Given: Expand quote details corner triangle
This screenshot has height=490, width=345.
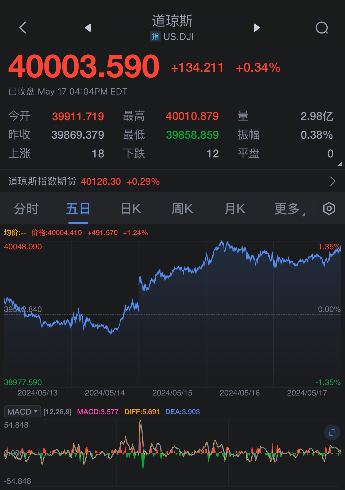Looking at the screenshot, I should [x=339, y=164].
